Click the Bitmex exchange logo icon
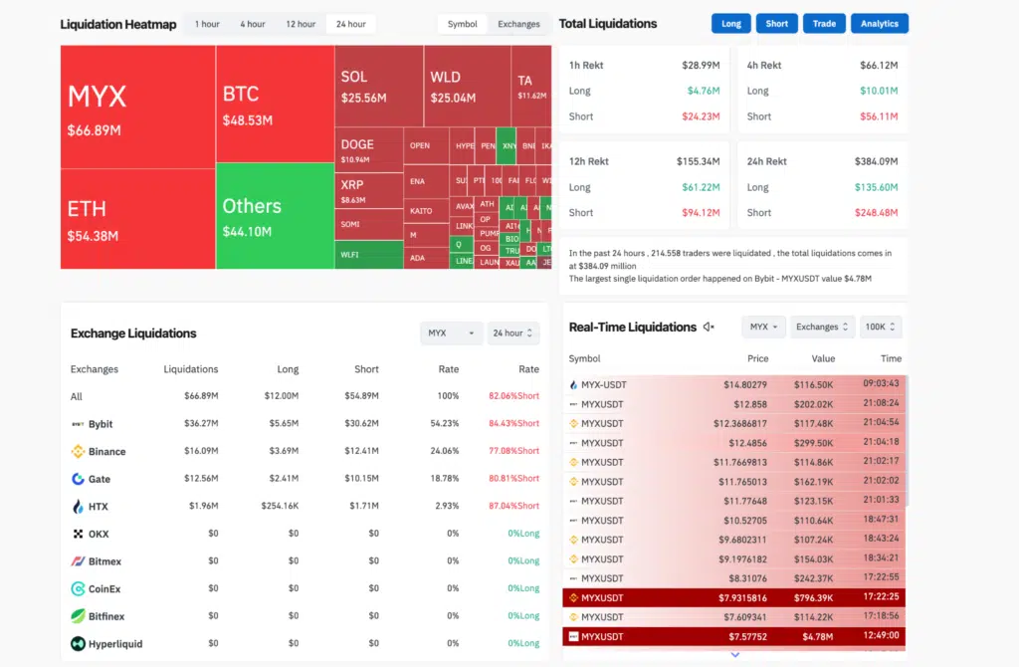Viewport: 1019px width, 667px height. [x=78, y=561]
